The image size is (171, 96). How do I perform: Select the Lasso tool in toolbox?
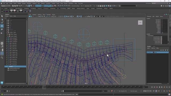point(2,19)
